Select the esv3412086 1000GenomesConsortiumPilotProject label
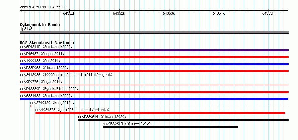The height and width of the screenshot is (140, 298). [x=66, y=75]
